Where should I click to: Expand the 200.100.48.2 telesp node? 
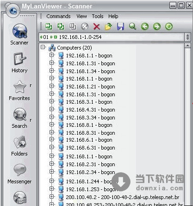point(52,196)
